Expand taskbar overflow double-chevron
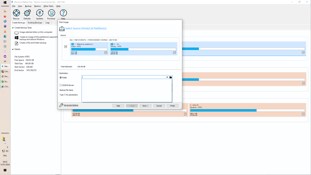Viewport: 311px width, 175px height. coord(5,144)
